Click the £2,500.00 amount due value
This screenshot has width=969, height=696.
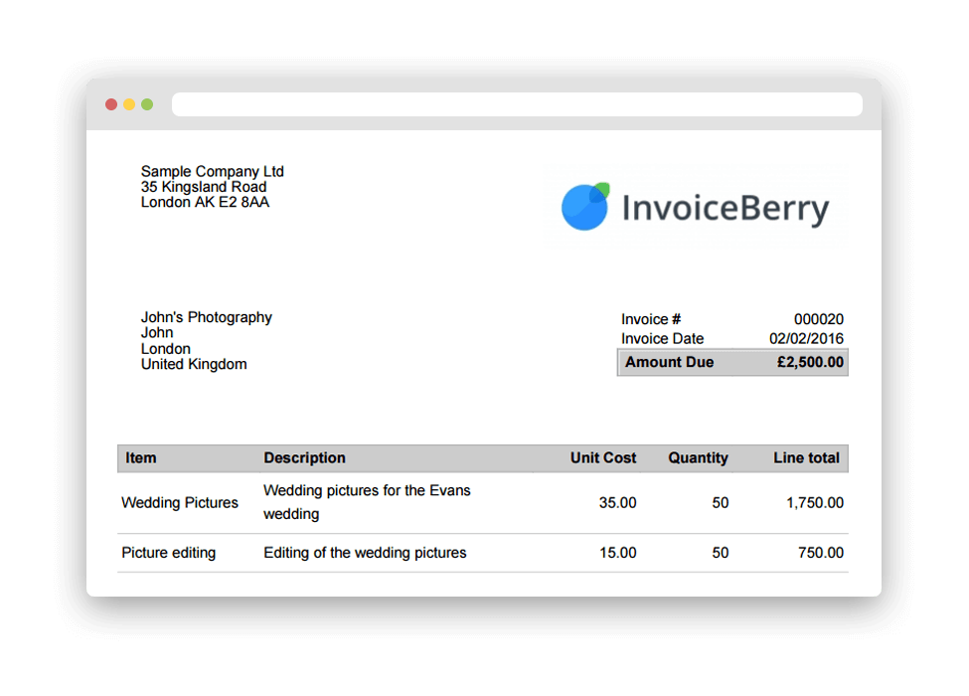(x=809, y=362)
